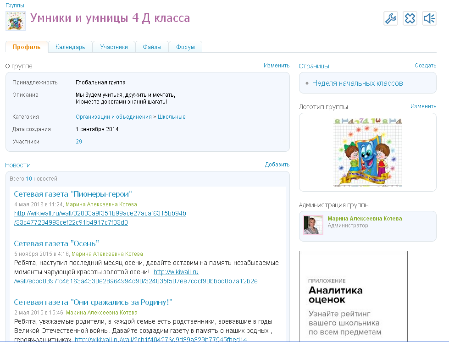Go to the Файлы tab
449x342 pixels.
pyautogui.click(x=152, y=47)
